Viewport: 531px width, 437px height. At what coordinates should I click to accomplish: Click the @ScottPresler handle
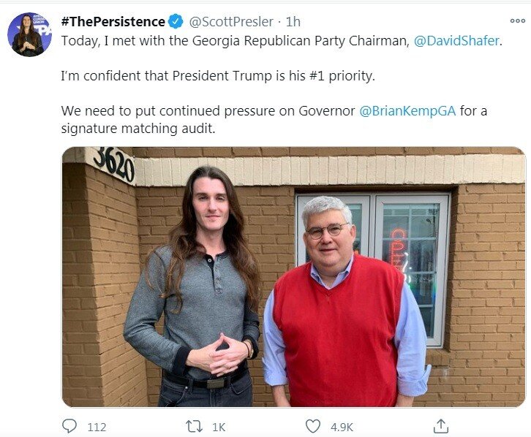(x=231, y=22)
